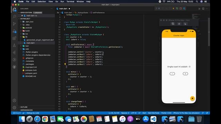Click the green restart debug icon

(177, 8)
